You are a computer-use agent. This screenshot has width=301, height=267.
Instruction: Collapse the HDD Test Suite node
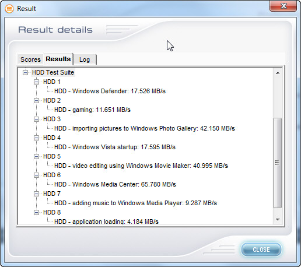25,72
